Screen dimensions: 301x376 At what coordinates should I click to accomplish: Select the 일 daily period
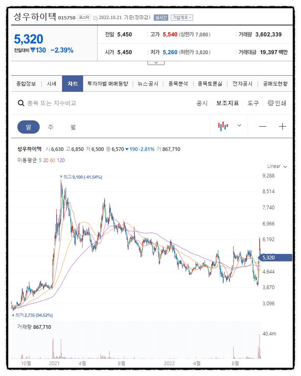click(x=29, y=127)
